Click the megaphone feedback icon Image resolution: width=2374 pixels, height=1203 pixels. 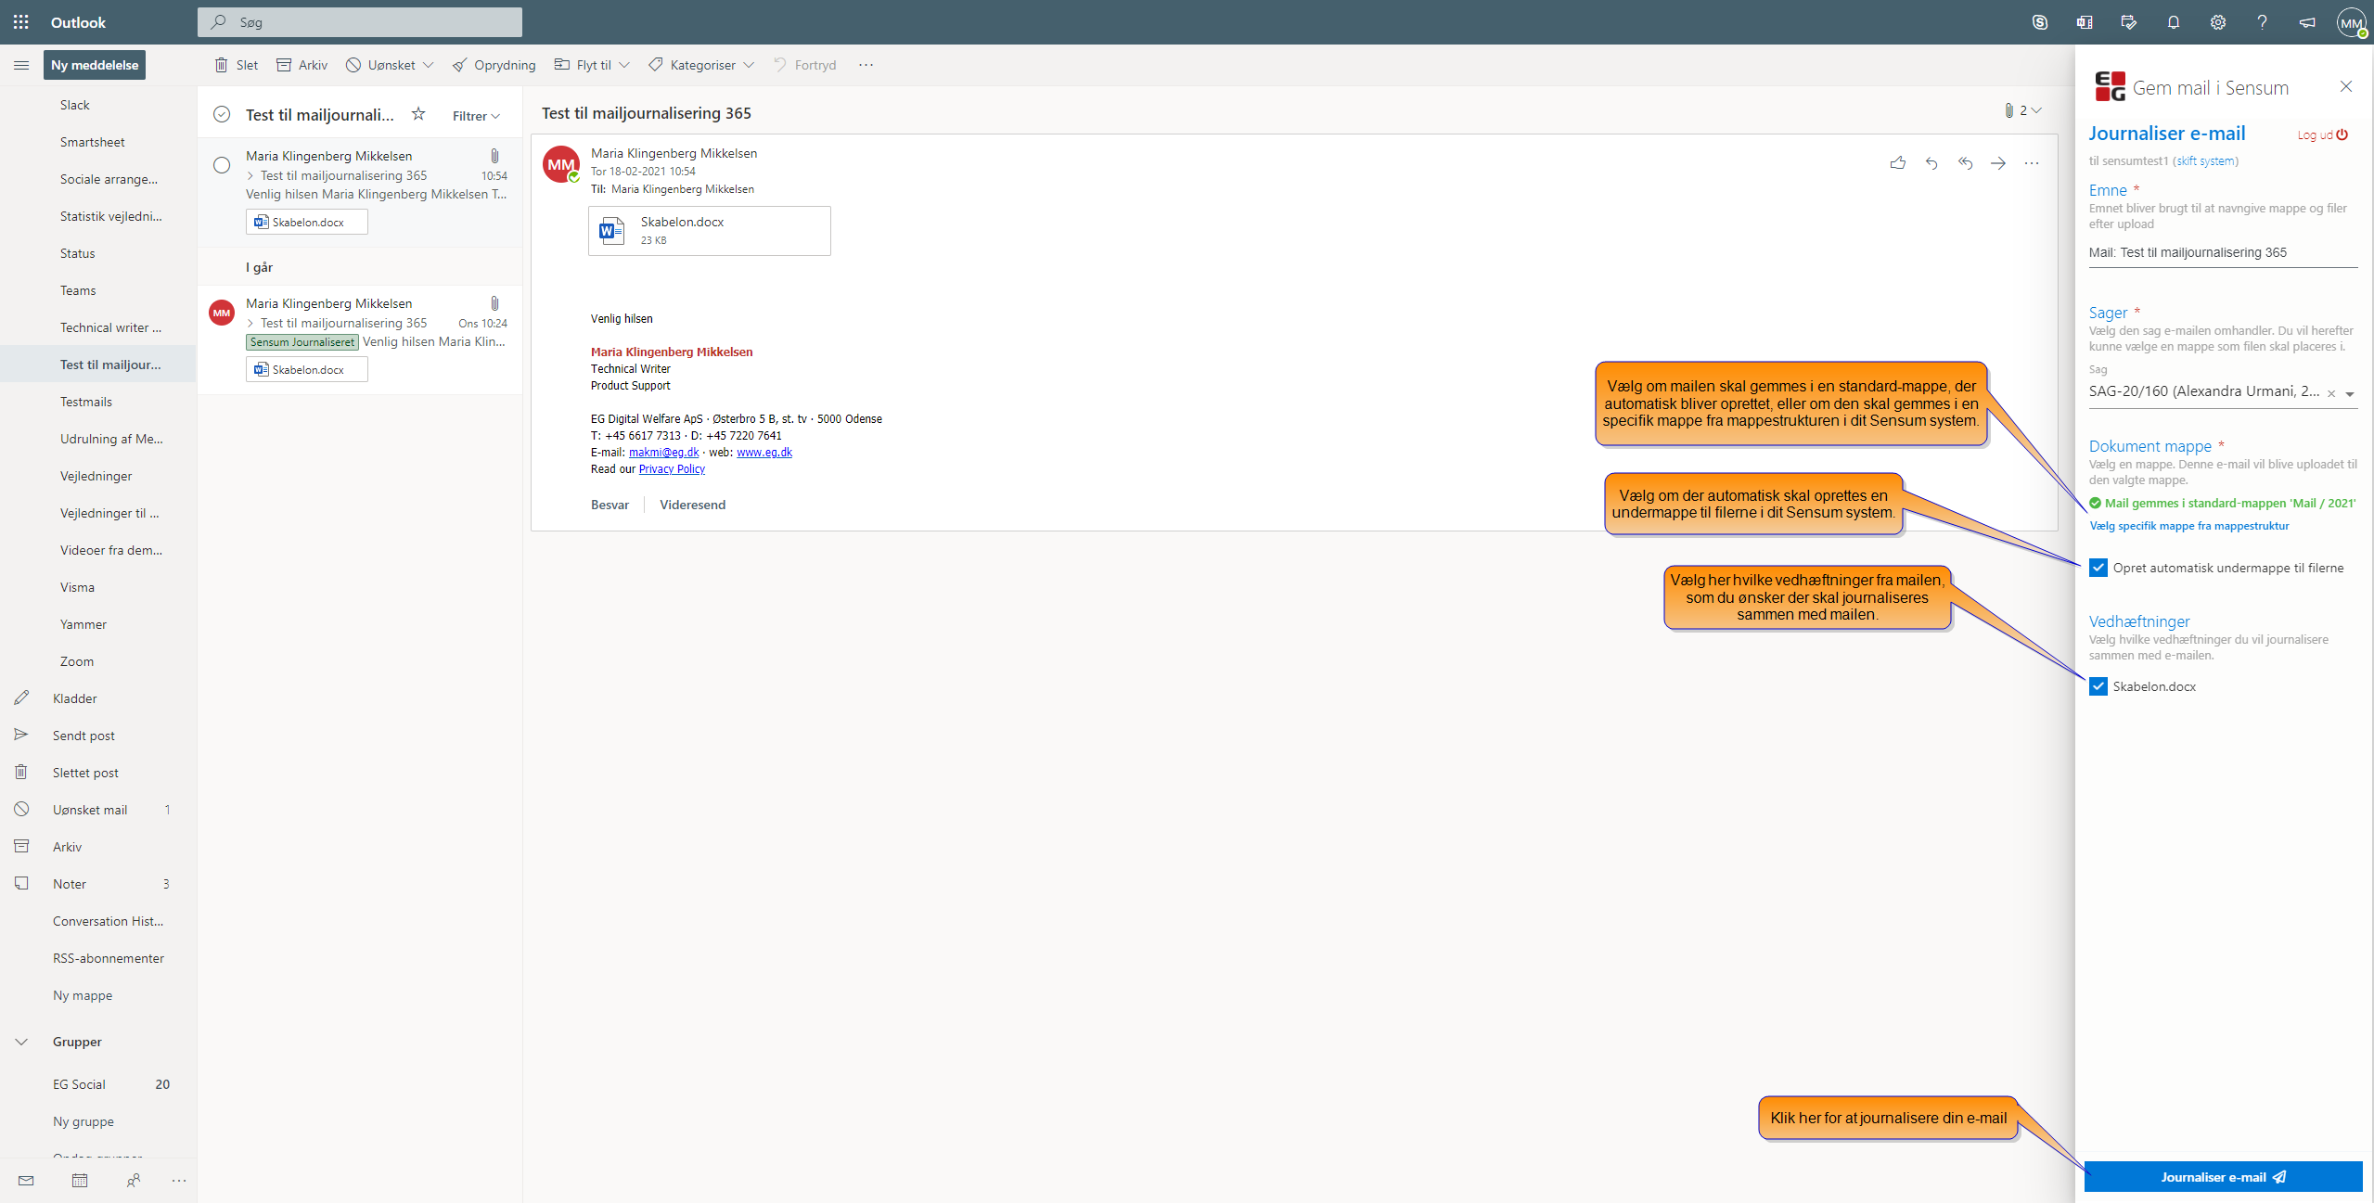2306,22
